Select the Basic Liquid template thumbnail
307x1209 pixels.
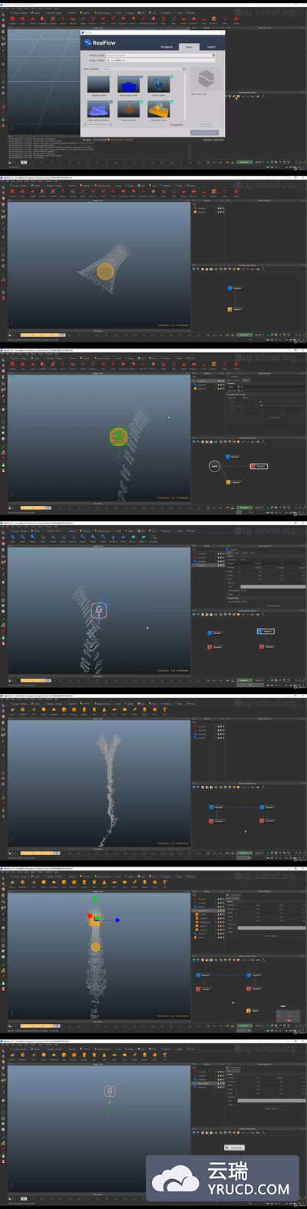159,84
